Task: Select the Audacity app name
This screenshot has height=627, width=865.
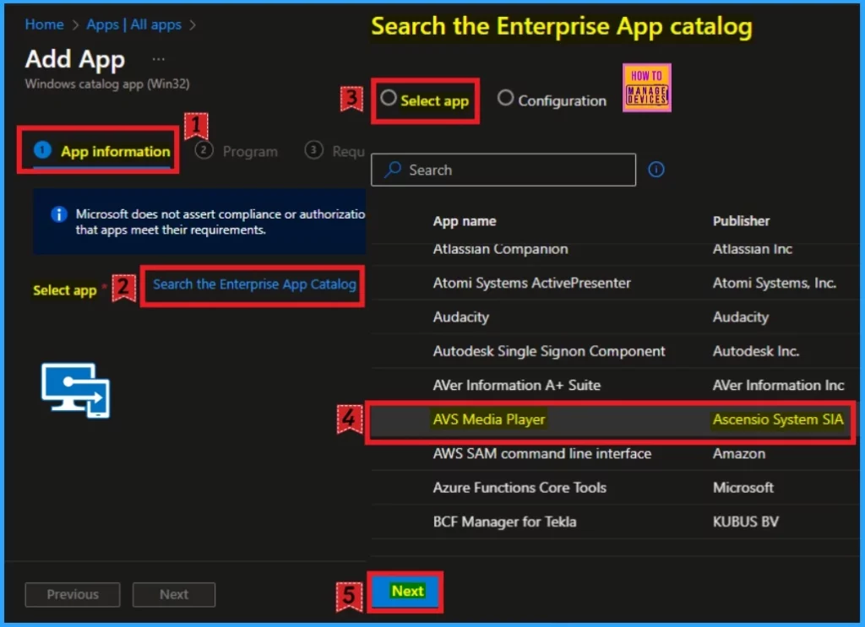Action: pyautogui.click(x=461, y=317)
